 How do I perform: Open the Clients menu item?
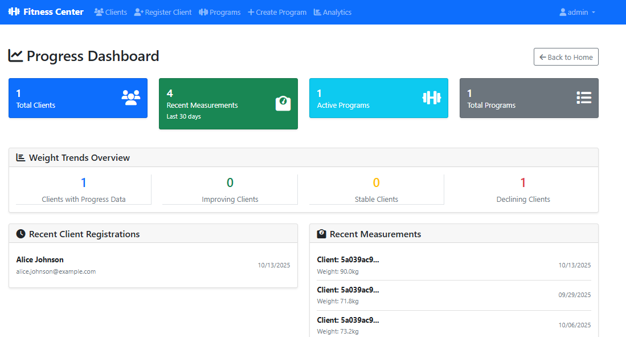tap(111, 12)
